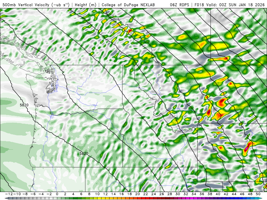Click the 6 value on the color scale
Image resolution: width=267 pixels, height=200 pixels.
coord(81,194)
